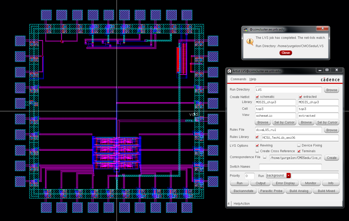
Task: Click the Artist LVS window title icon
Action: [229, 71]
